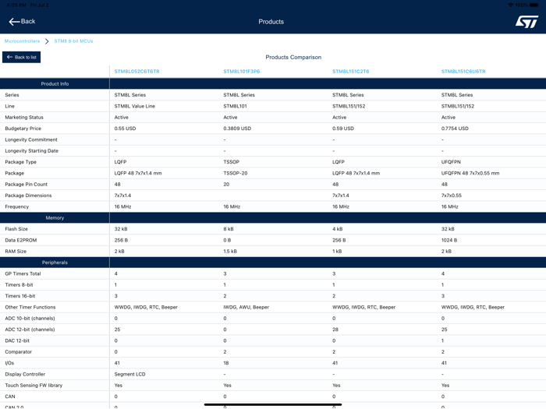The width and height of the screenshot is (546, 409).
Task: Select the Peripherals section header
Action: pyautogui.click(x=55, y=263)
